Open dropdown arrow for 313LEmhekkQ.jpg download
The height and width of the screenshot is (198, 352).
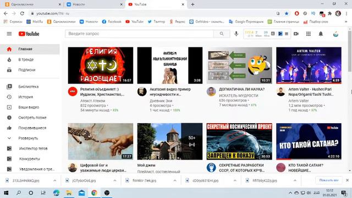pos(55,180)
